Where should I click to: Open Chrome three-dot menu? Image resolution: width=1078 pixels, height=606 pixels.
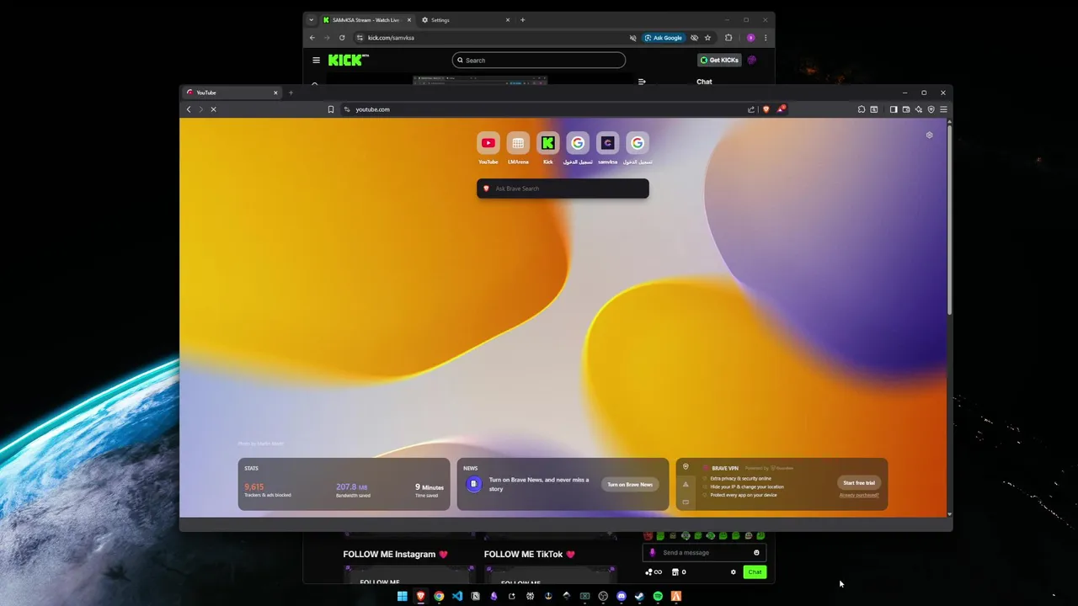[x=765, y=38]
